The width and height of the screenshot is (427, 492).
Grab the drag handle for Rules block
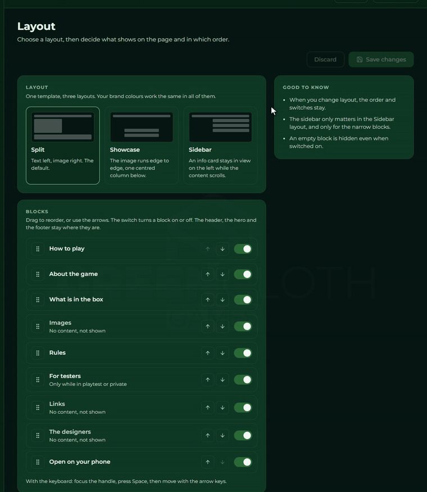[x=38, y=353]
